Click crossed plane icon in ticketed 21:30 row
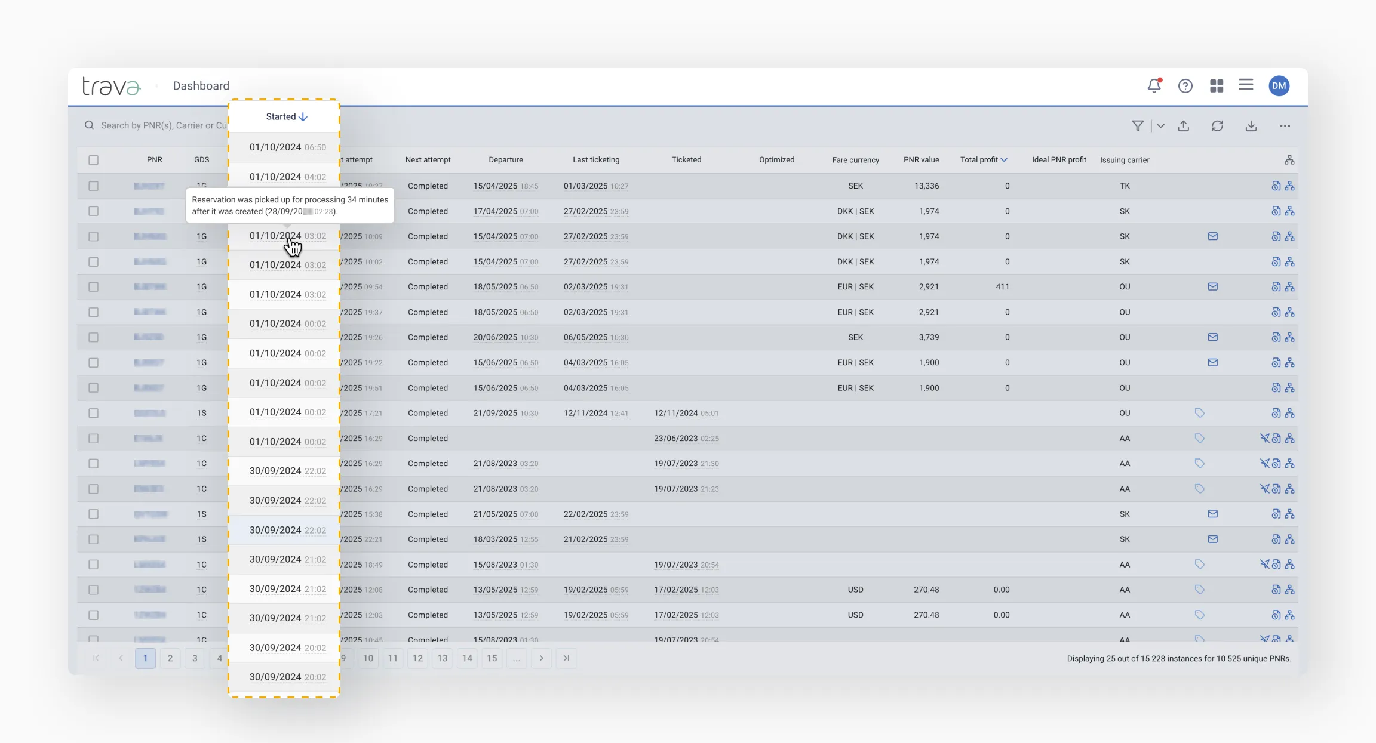 1264,464
